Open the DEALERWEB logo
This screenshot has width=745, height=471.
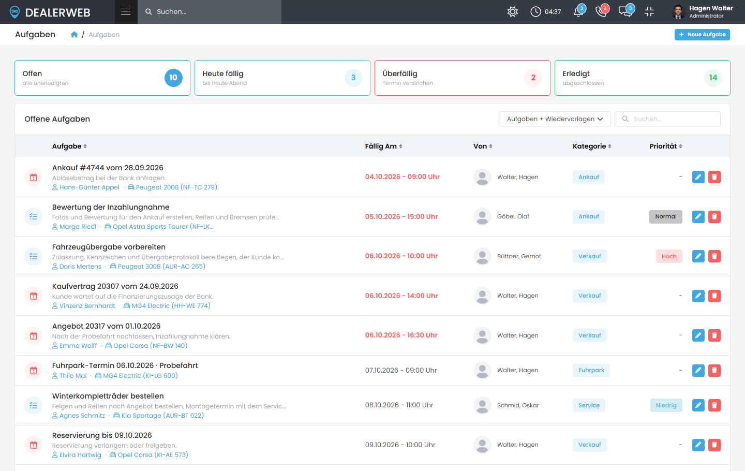pyautogui.click(x=50, y=12)
